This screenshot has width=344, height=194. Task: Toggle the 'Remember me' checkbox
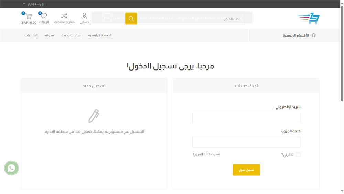pos(298,155)
